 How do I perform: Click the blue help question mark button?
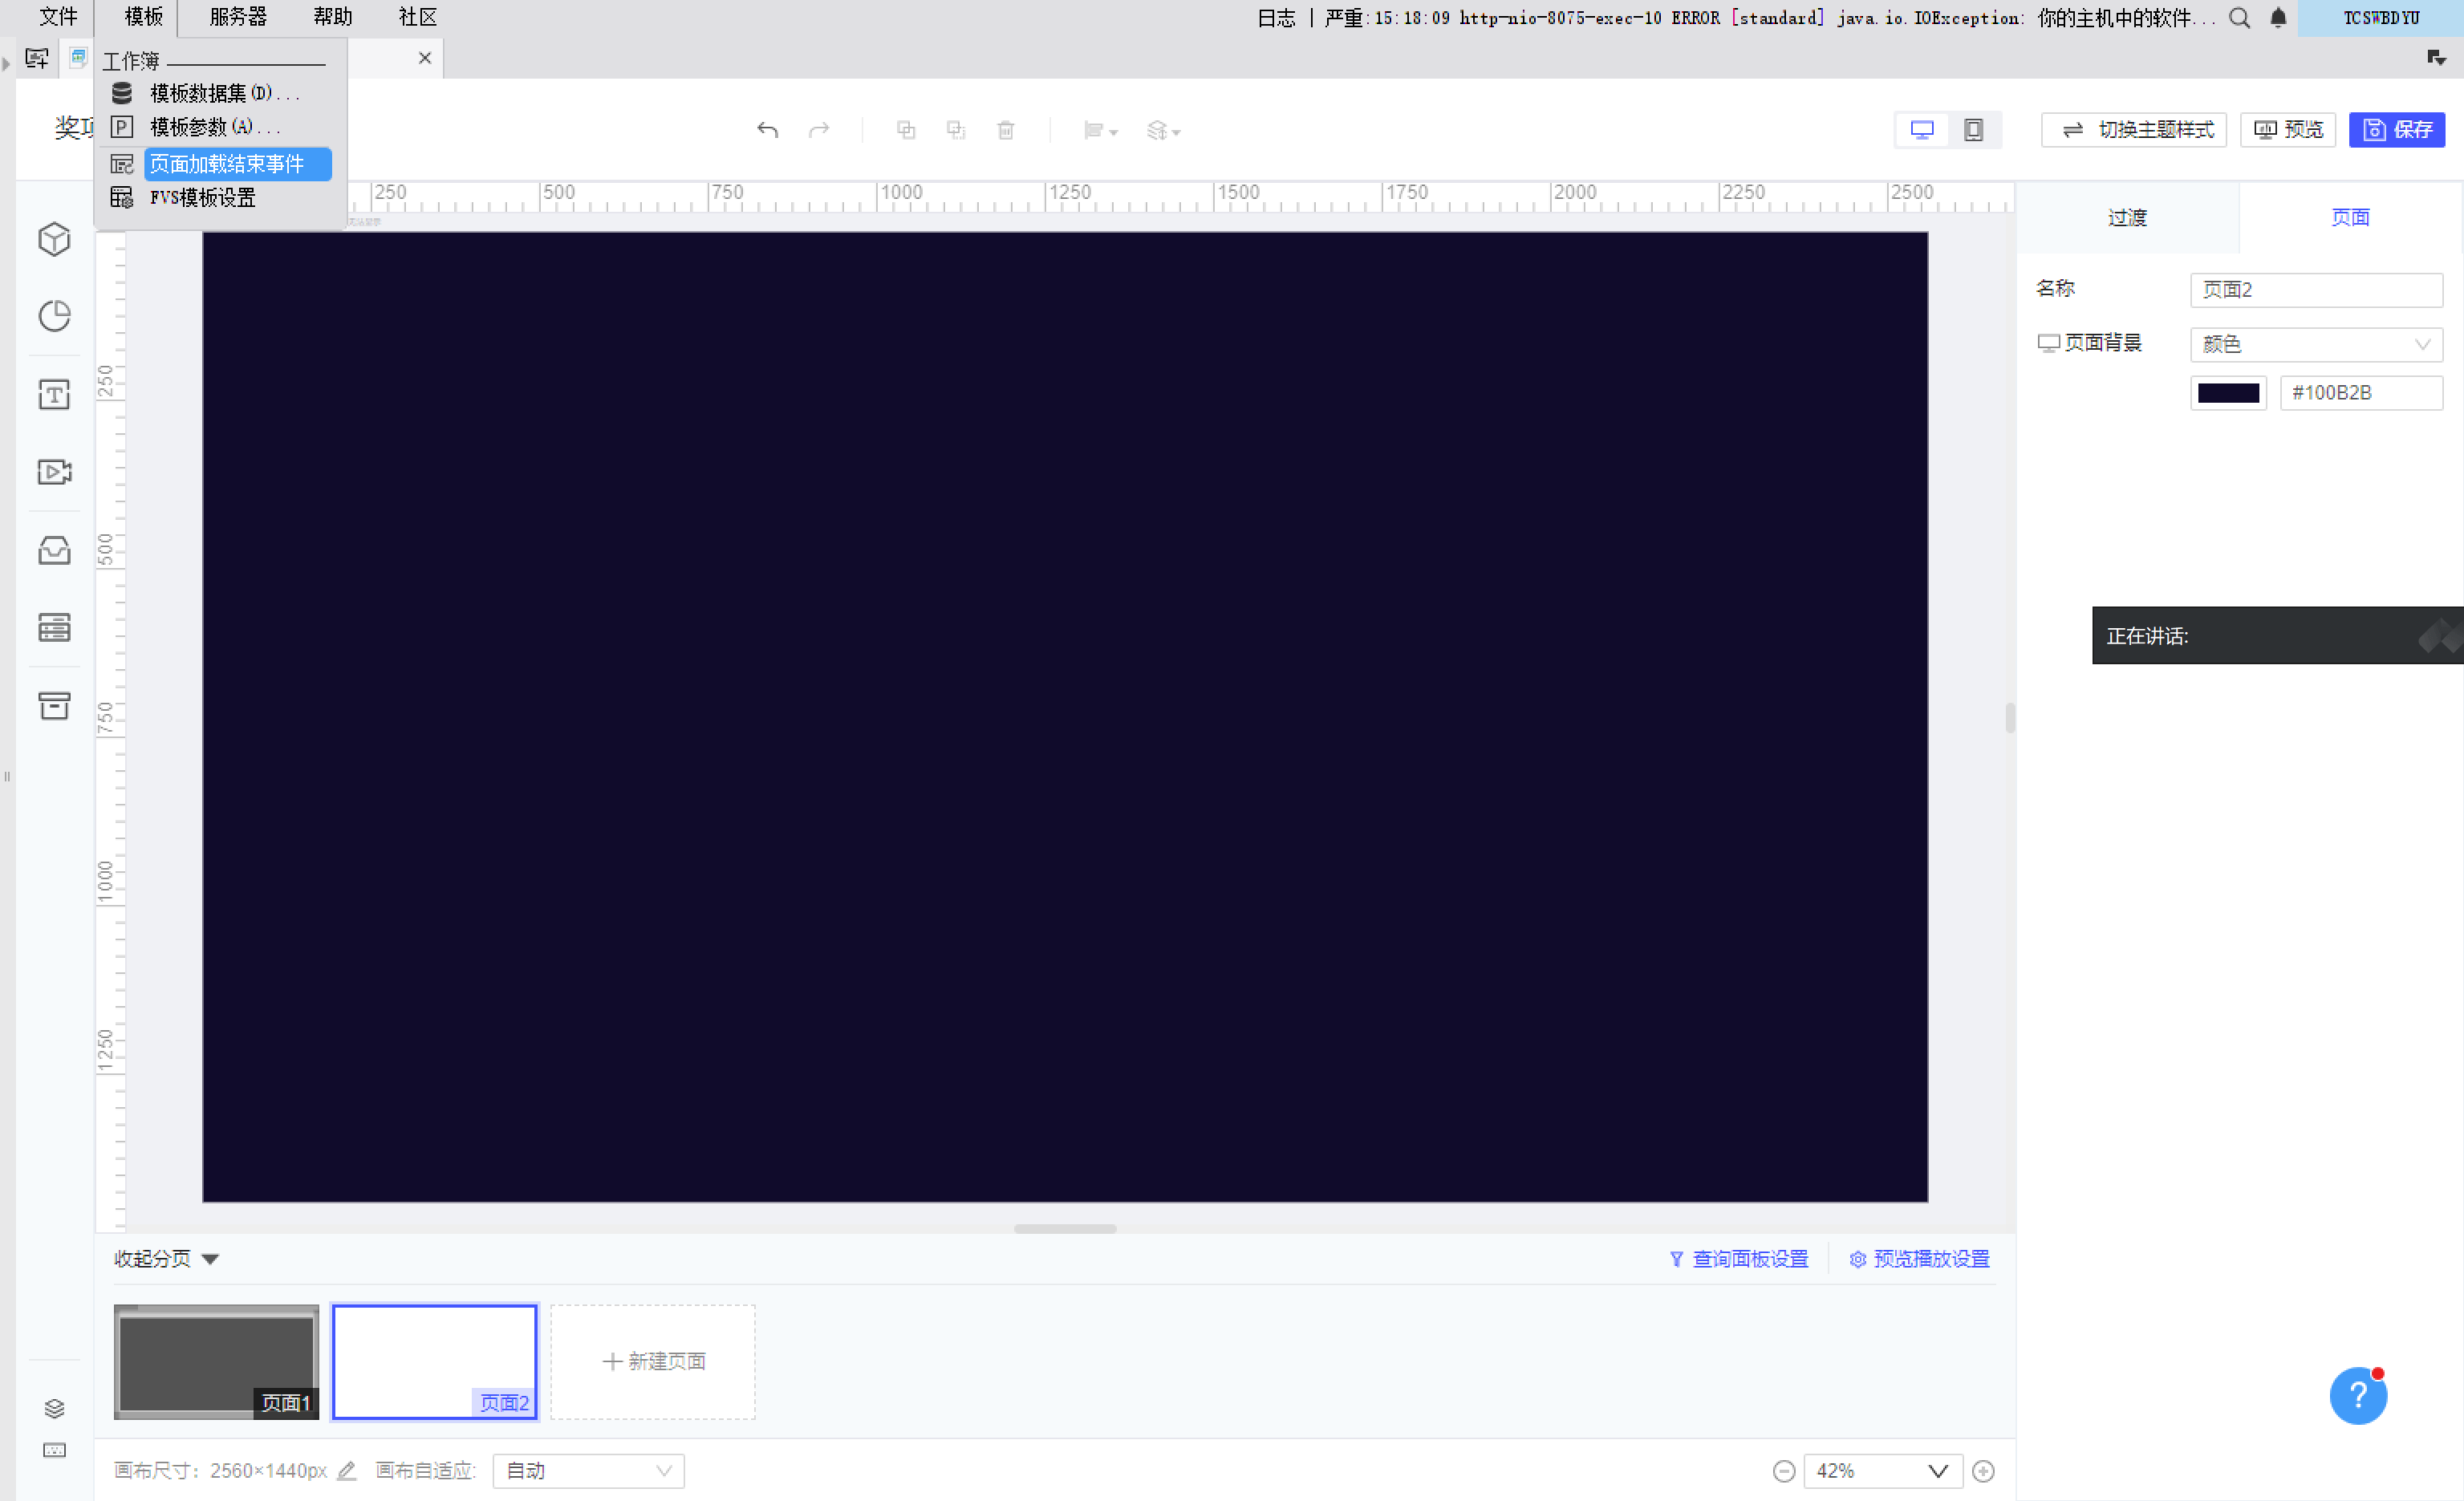point(2357,1395)
